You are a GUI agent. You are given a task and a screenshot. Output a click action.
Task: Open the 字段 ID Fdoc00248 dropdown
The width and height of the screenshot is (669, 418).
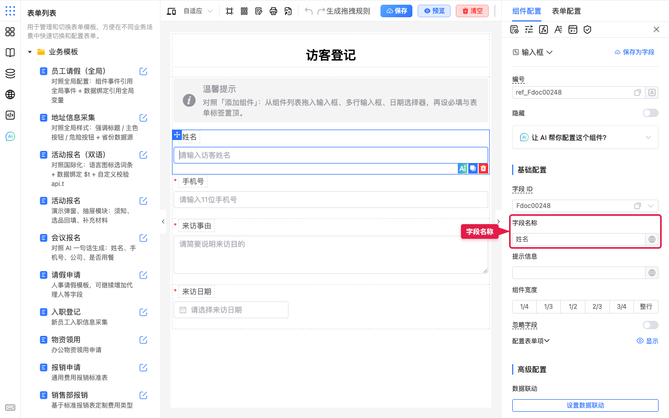pos(651,206)
